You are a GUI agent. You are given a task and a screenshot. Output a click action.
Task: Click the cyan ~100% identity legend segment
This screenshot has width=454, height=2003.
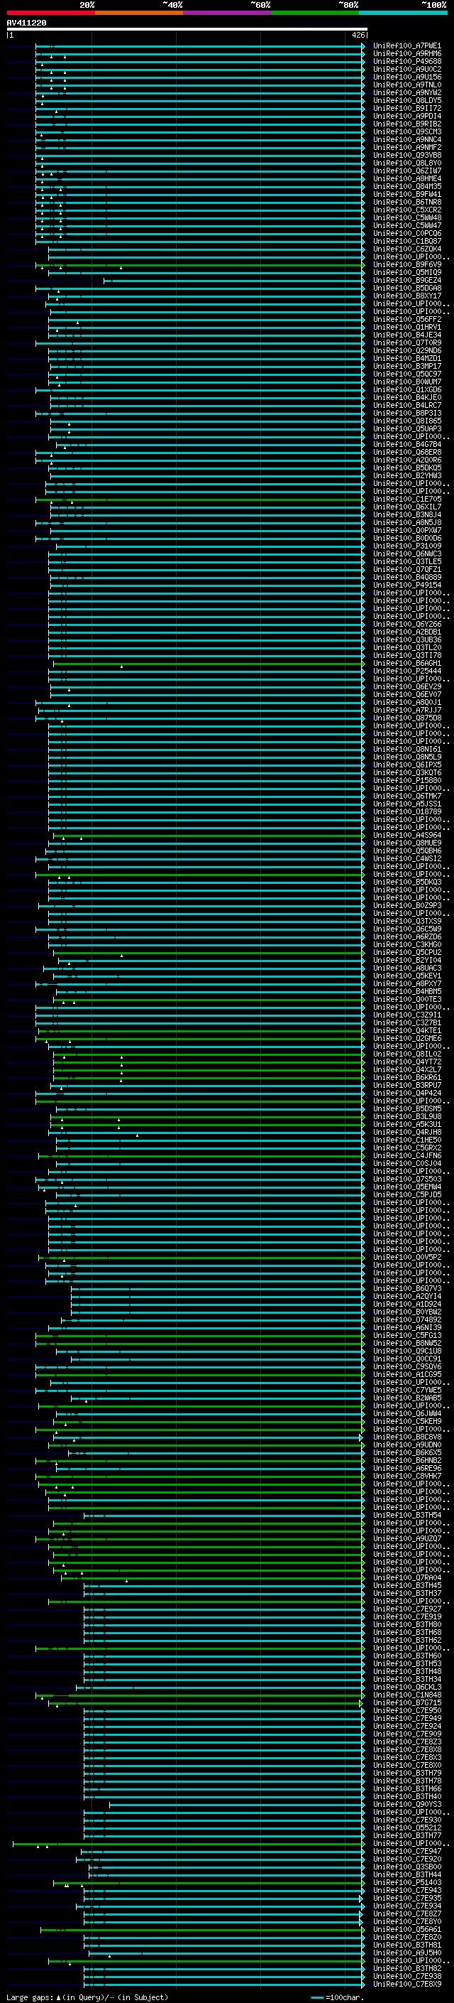click(403, 13)
